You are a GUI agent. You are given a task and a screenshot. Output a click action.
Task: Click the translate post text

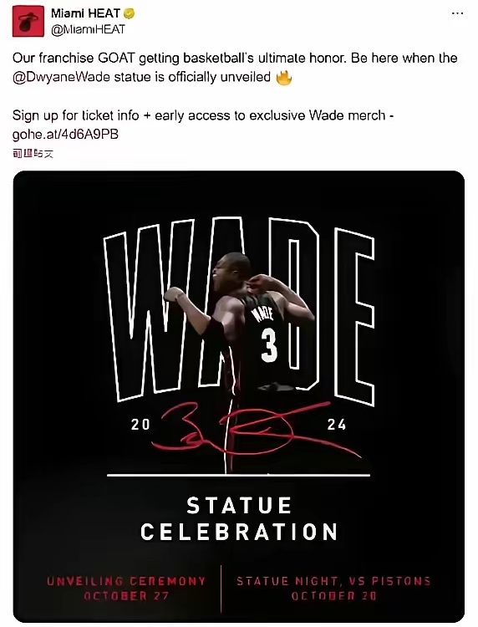[33, 154]
